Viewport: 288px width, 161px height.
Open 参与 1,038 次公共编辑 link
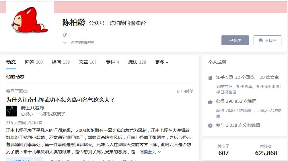238,125
